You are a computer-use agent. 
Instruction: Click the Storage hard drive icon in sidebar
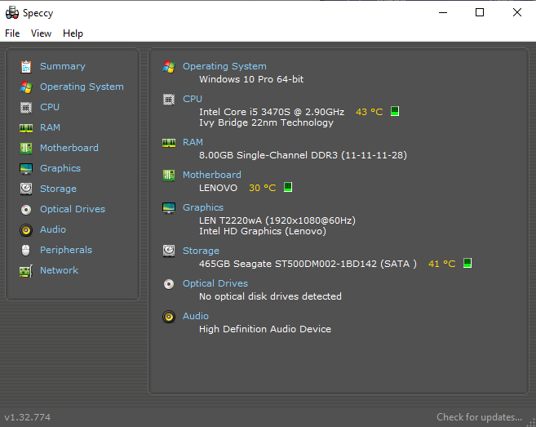coord(26,189)
